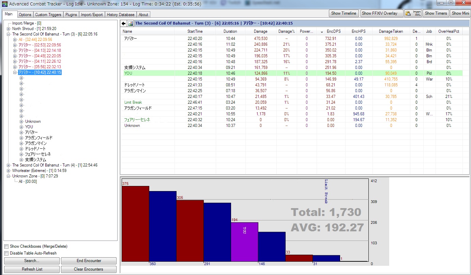
Task: Toggle the Show Checkboxes (Merge/Delete) checkbox
Action: (6, 246)
